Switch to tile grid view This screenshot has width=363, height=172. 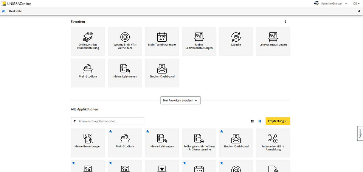[x=252, y=121]
